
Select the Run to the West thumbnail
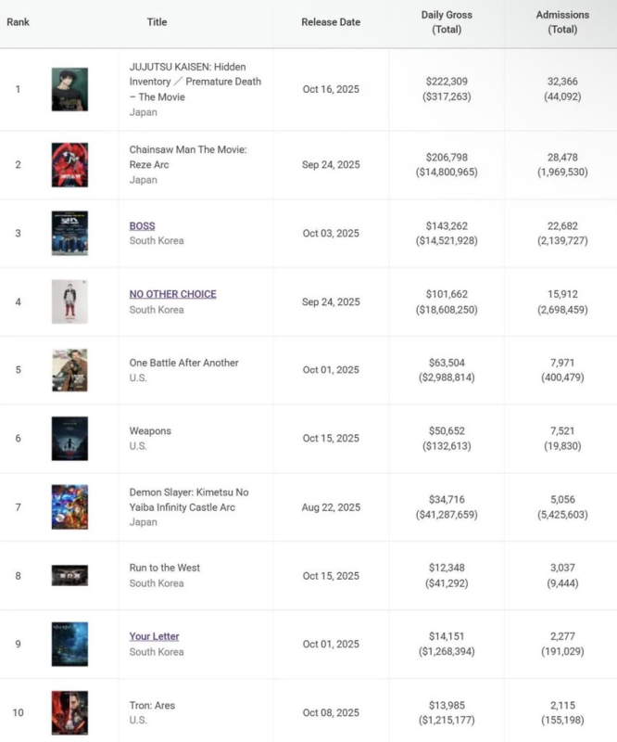click(x=69, y=575)
